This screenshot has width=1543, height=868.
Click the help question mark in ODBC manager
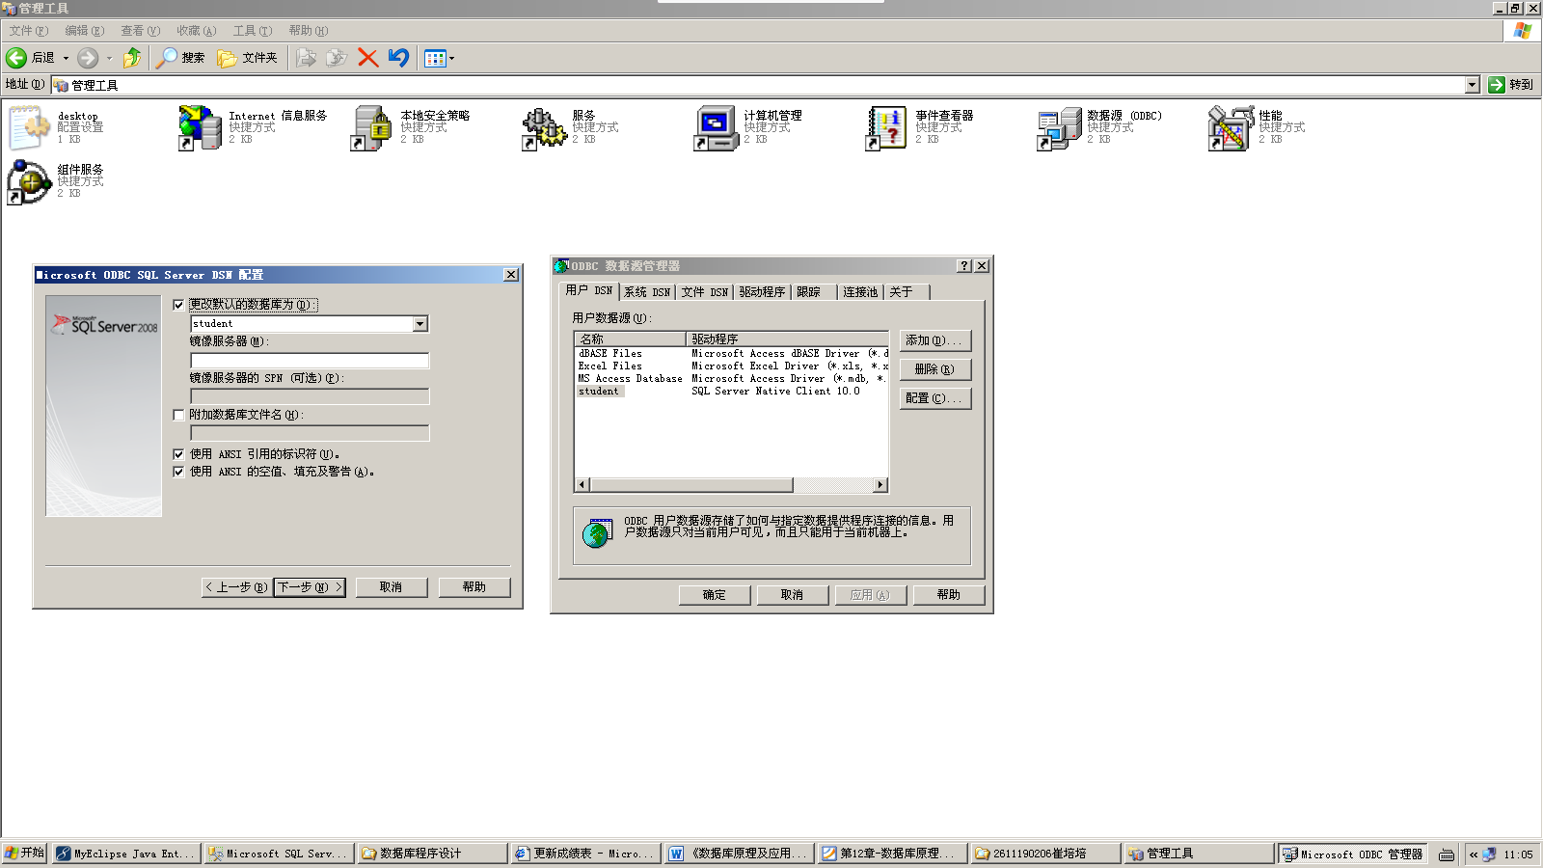click(963, 266)
